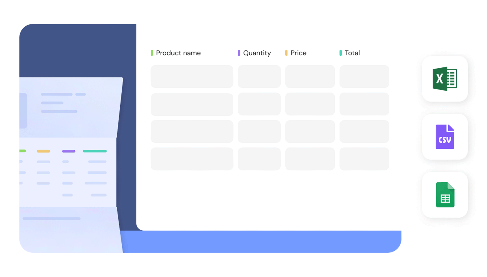Screen dimensions: 487x277
Task: Click the green Total column indicator swatch
Action: click(x=341, y=52)
